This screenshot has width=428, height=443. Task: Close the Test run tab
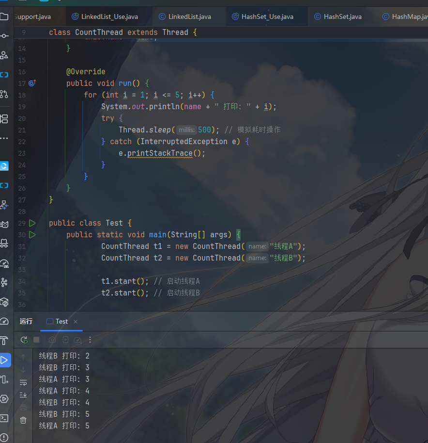click(76, 322)
